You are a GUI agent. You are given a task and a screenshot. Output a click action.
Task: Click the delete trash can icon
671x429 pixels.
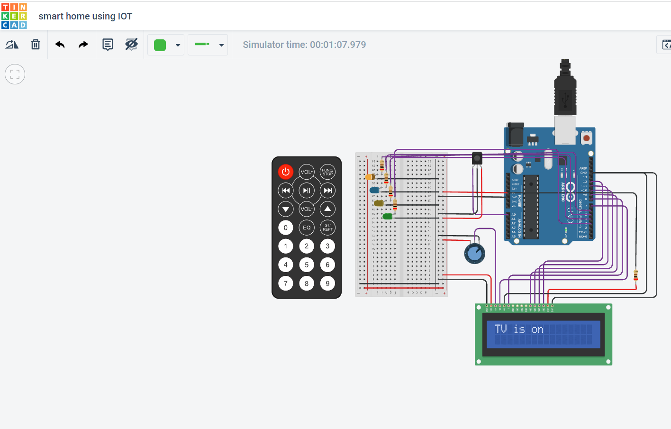point(36,45)
